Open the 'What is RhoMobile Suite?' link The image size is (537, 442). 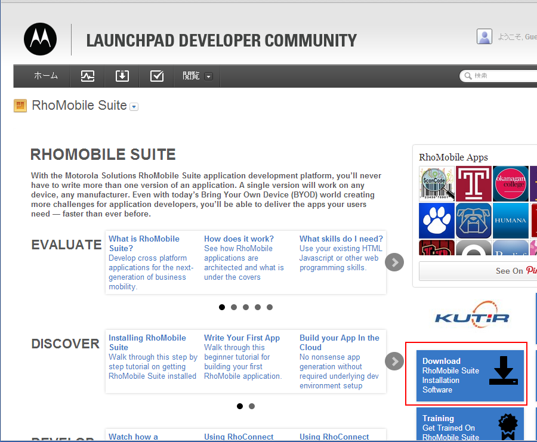(x=144, y=243)
